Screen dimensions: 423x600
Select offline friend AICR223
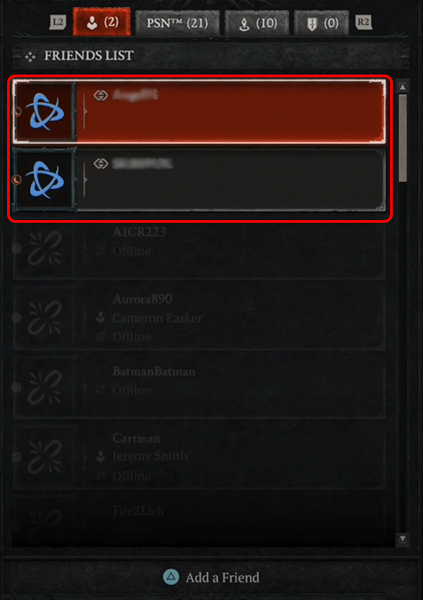(199, 249)
